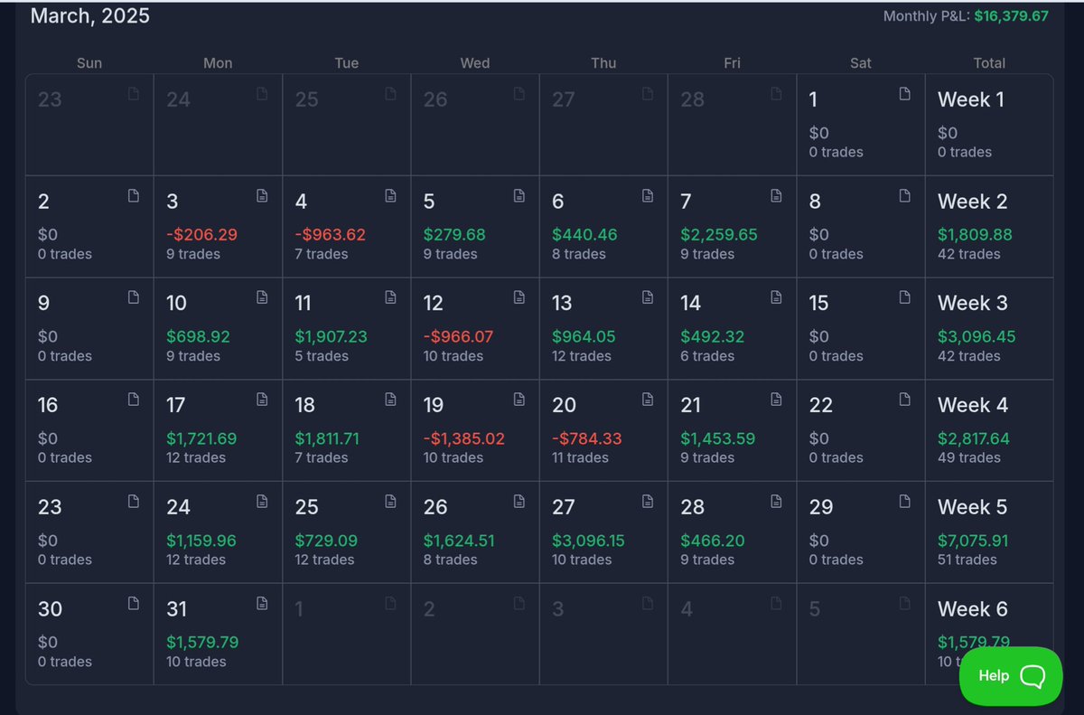
Task: Open the note icon on March 17
Action: click(x=262, y=399)
